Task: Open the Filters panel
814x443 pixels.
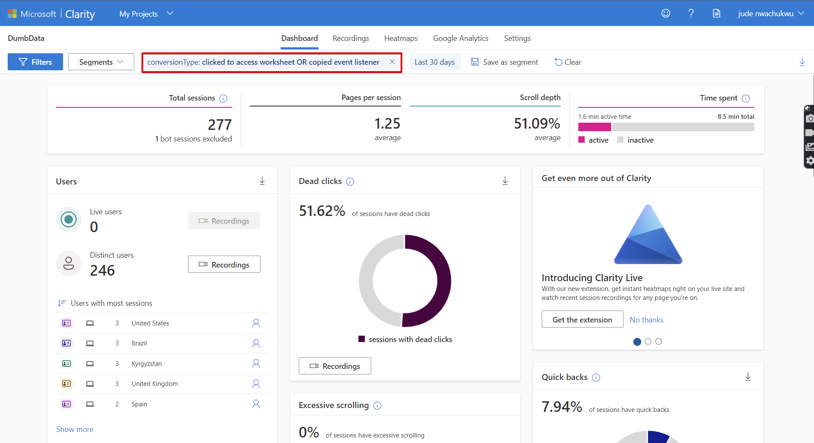Action: coord(35,62)
